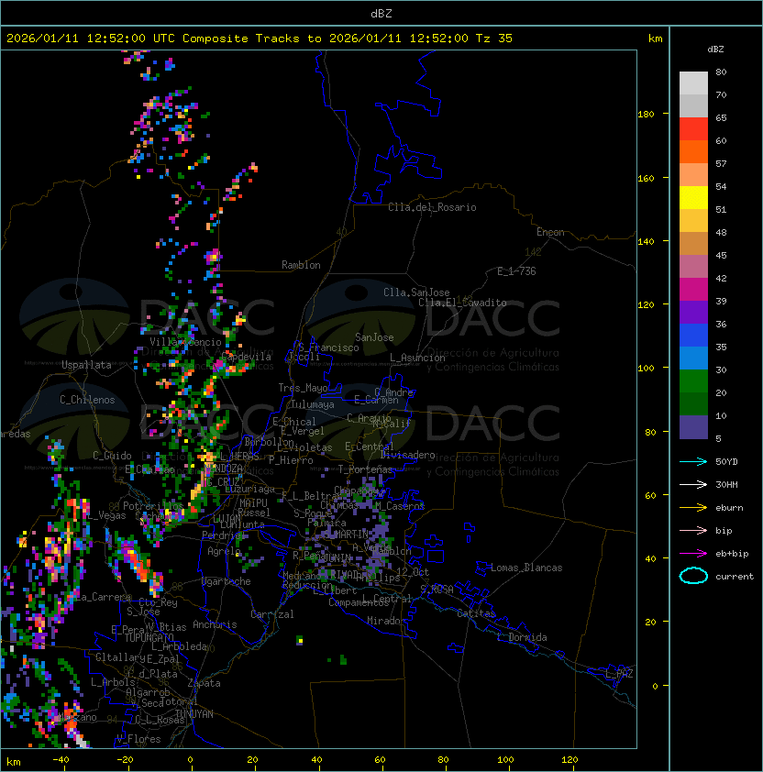Select the royal blue 36–35 dBZ swatch
This screenshot has height=772, width=763.
(x=693, y=335)
